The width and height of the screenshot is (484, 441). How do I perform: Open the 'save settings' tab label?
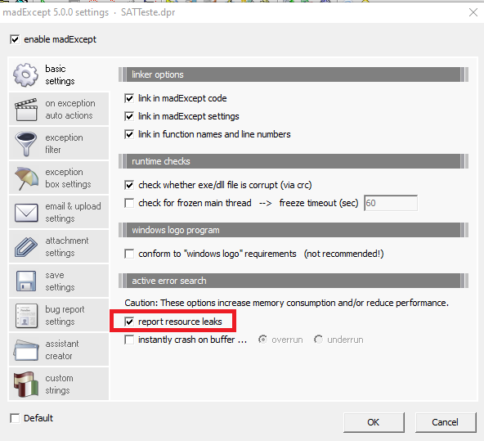(x=60, y=281)
